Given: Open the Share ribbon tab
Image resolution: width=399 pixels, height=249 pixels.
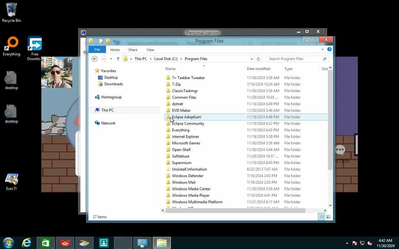Looking at the screenshot, I should 133,50.
